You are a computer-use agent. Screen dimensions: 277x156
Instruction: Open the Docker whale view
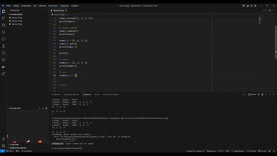pyautogui.click(x=3, y=67)
